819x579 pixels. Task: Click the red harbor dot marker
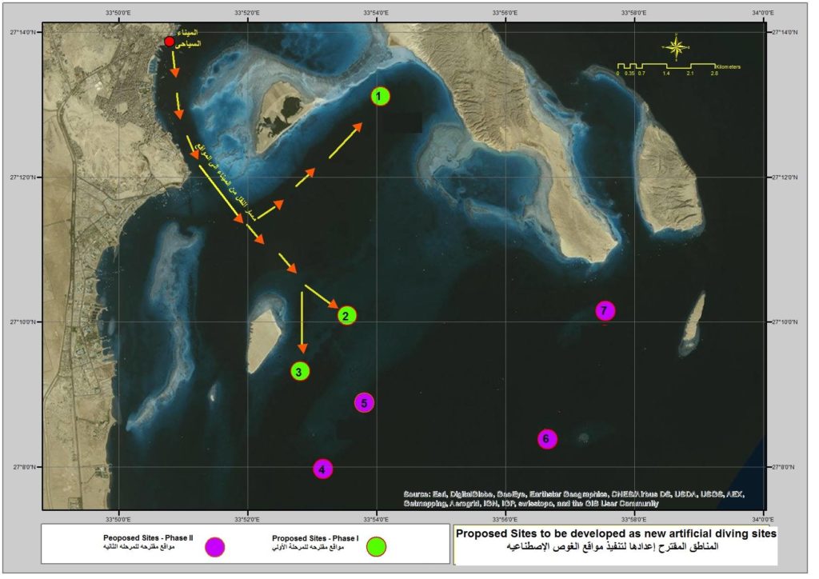click(169, 42)
